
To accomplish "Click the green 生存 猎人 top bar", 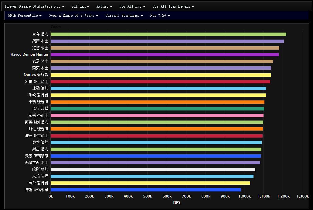I will [x=168, y=34].
